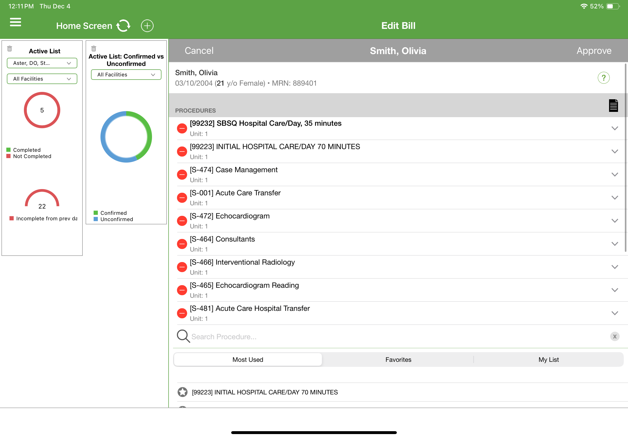Favorite the 99223 Initial Hospital Care star

click(183, 392)
